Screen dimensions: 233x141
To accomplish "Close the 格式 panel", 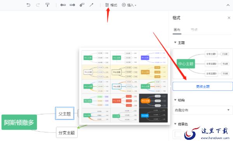I will 229,18.
